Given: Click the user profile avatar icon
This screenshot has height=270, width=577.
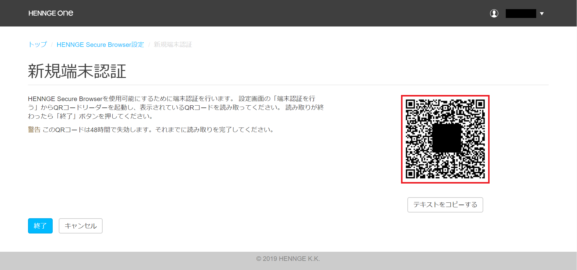Looking at the screenshot, I should pos(494,13).
